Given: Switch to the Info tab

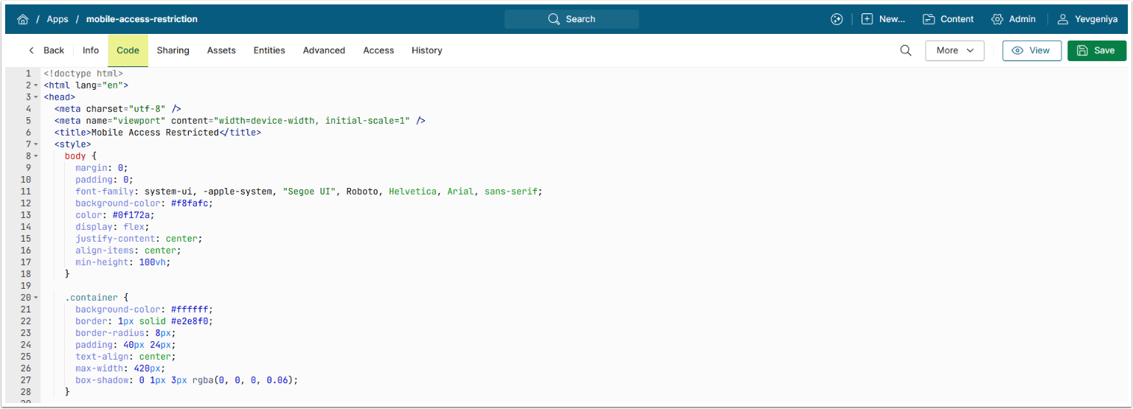Looking at the screenshot, I should point(91,51).
